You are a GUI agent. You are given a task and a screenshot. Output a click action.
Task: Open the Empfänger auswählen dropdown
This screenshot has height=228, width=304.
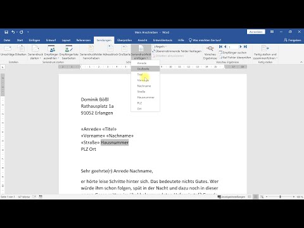pyautogui.click(x=51, y=53)
